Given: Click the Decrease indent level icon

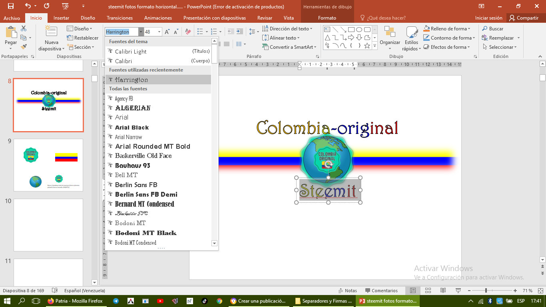Looking at the screenshot, I should click(231, 32).
